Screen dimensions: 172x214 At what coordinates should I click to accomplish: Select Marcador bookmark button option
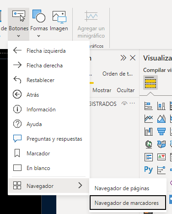coord(48,154)
